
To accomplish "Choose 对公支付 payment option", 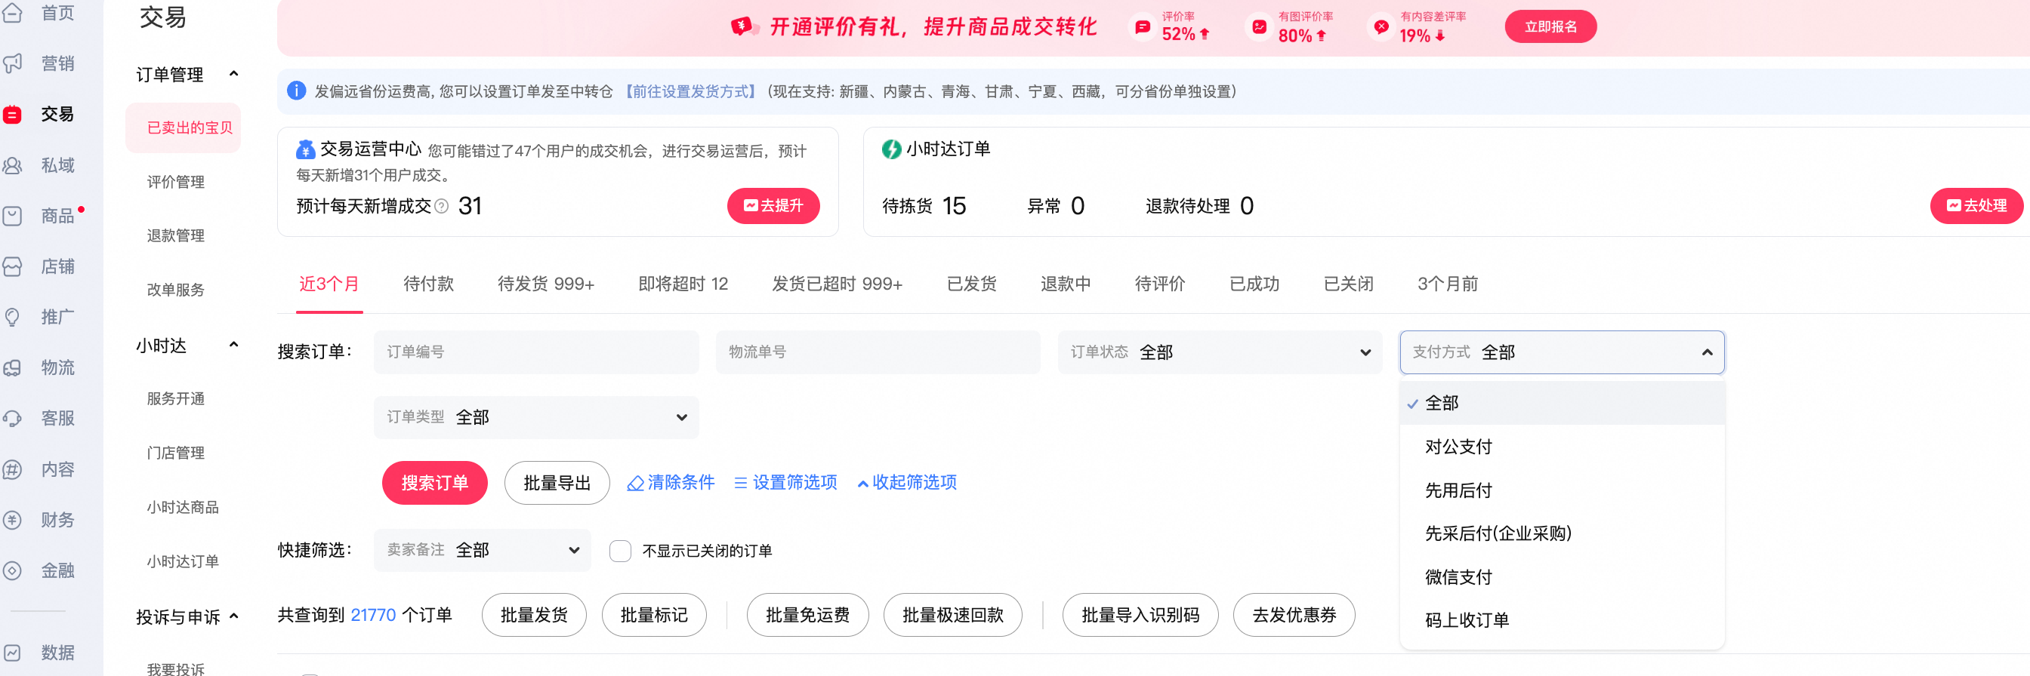I will (x=1562, y=447).
